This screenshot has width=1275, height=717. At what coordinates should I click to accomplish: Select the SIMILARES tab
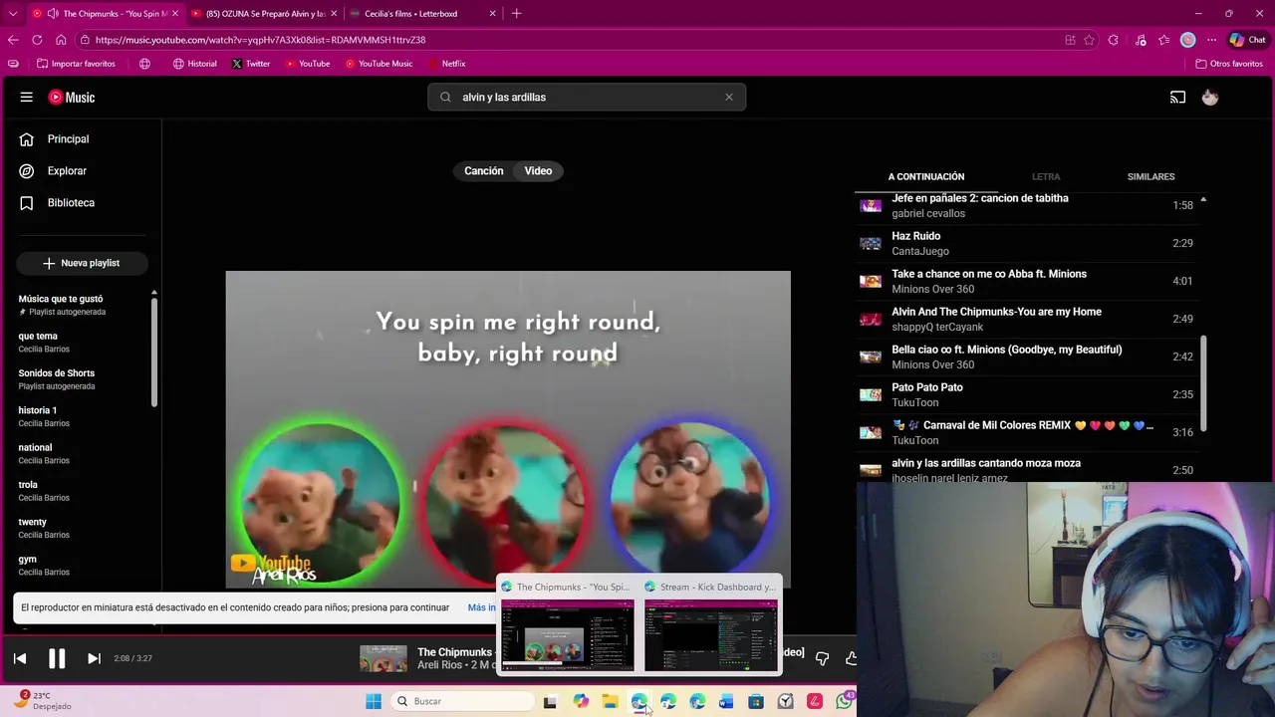pos(1150,176)
